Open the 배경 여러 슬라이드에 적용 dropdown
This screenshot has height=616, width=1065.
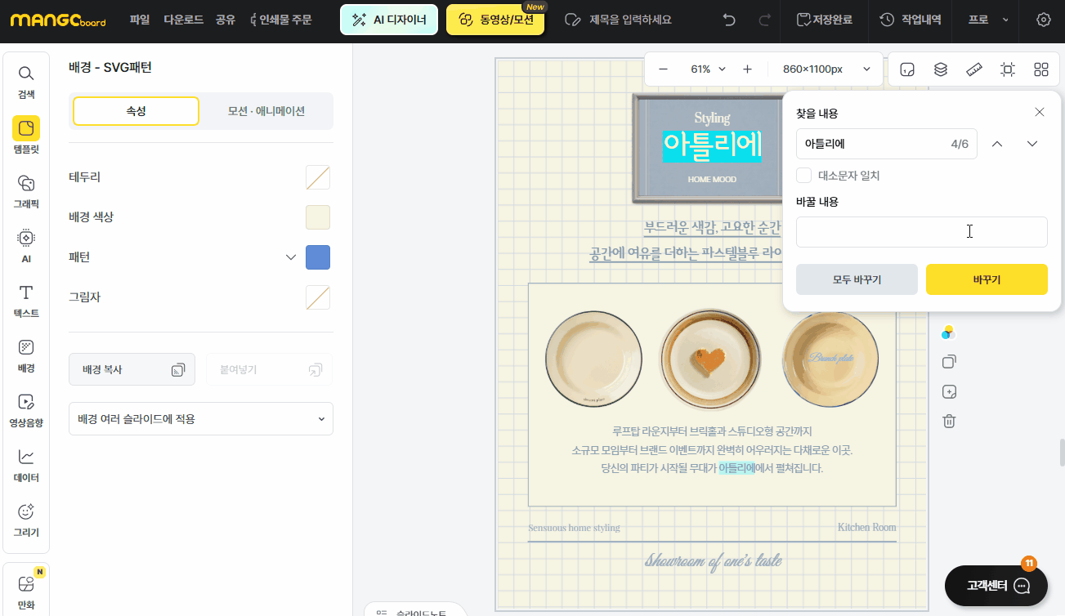(201, 418)
